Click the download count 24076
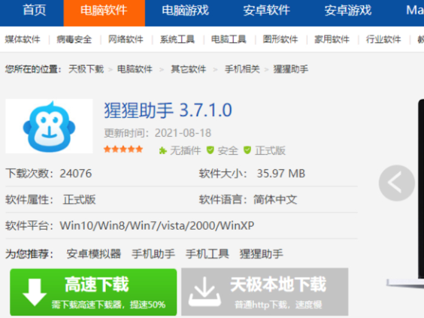 pyautogui.click(x=76, y=174)
